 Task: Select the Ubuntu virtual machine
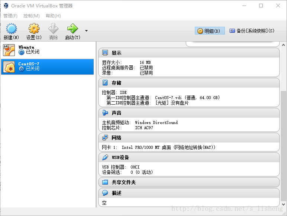48,50
